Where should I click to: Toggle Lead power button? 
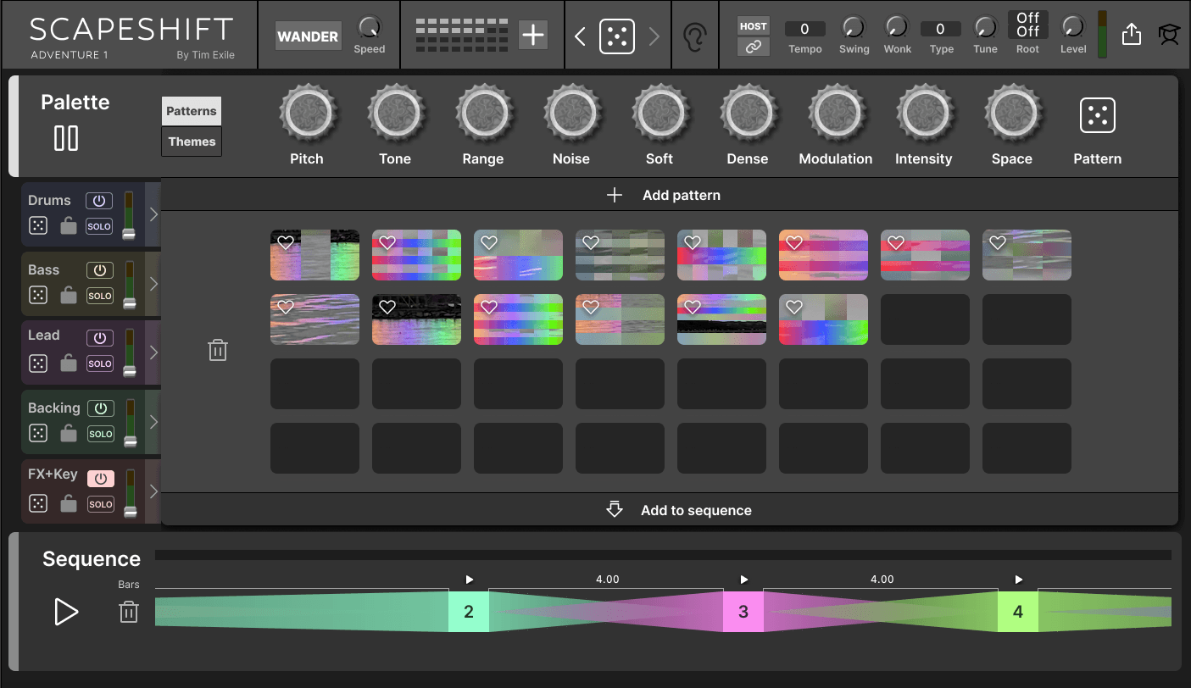click(100, 337)
